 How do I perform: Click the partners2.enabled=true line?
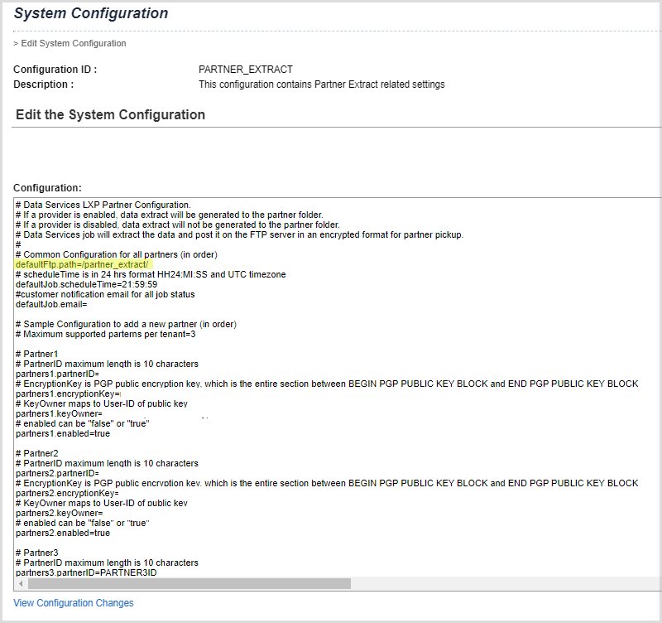click(62, 533)
